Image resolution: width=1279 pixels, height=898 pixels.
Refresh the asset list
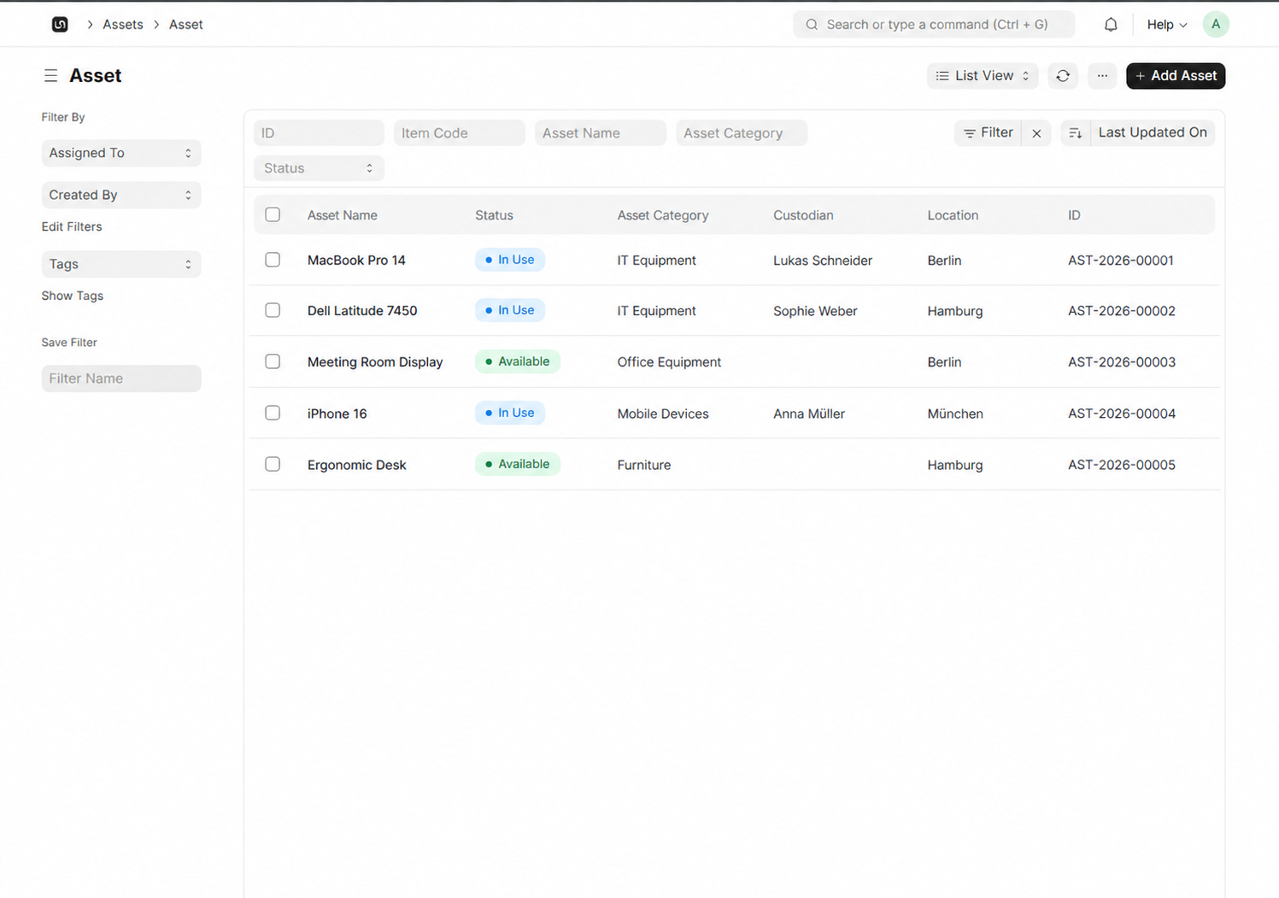tap(1062, 75)
